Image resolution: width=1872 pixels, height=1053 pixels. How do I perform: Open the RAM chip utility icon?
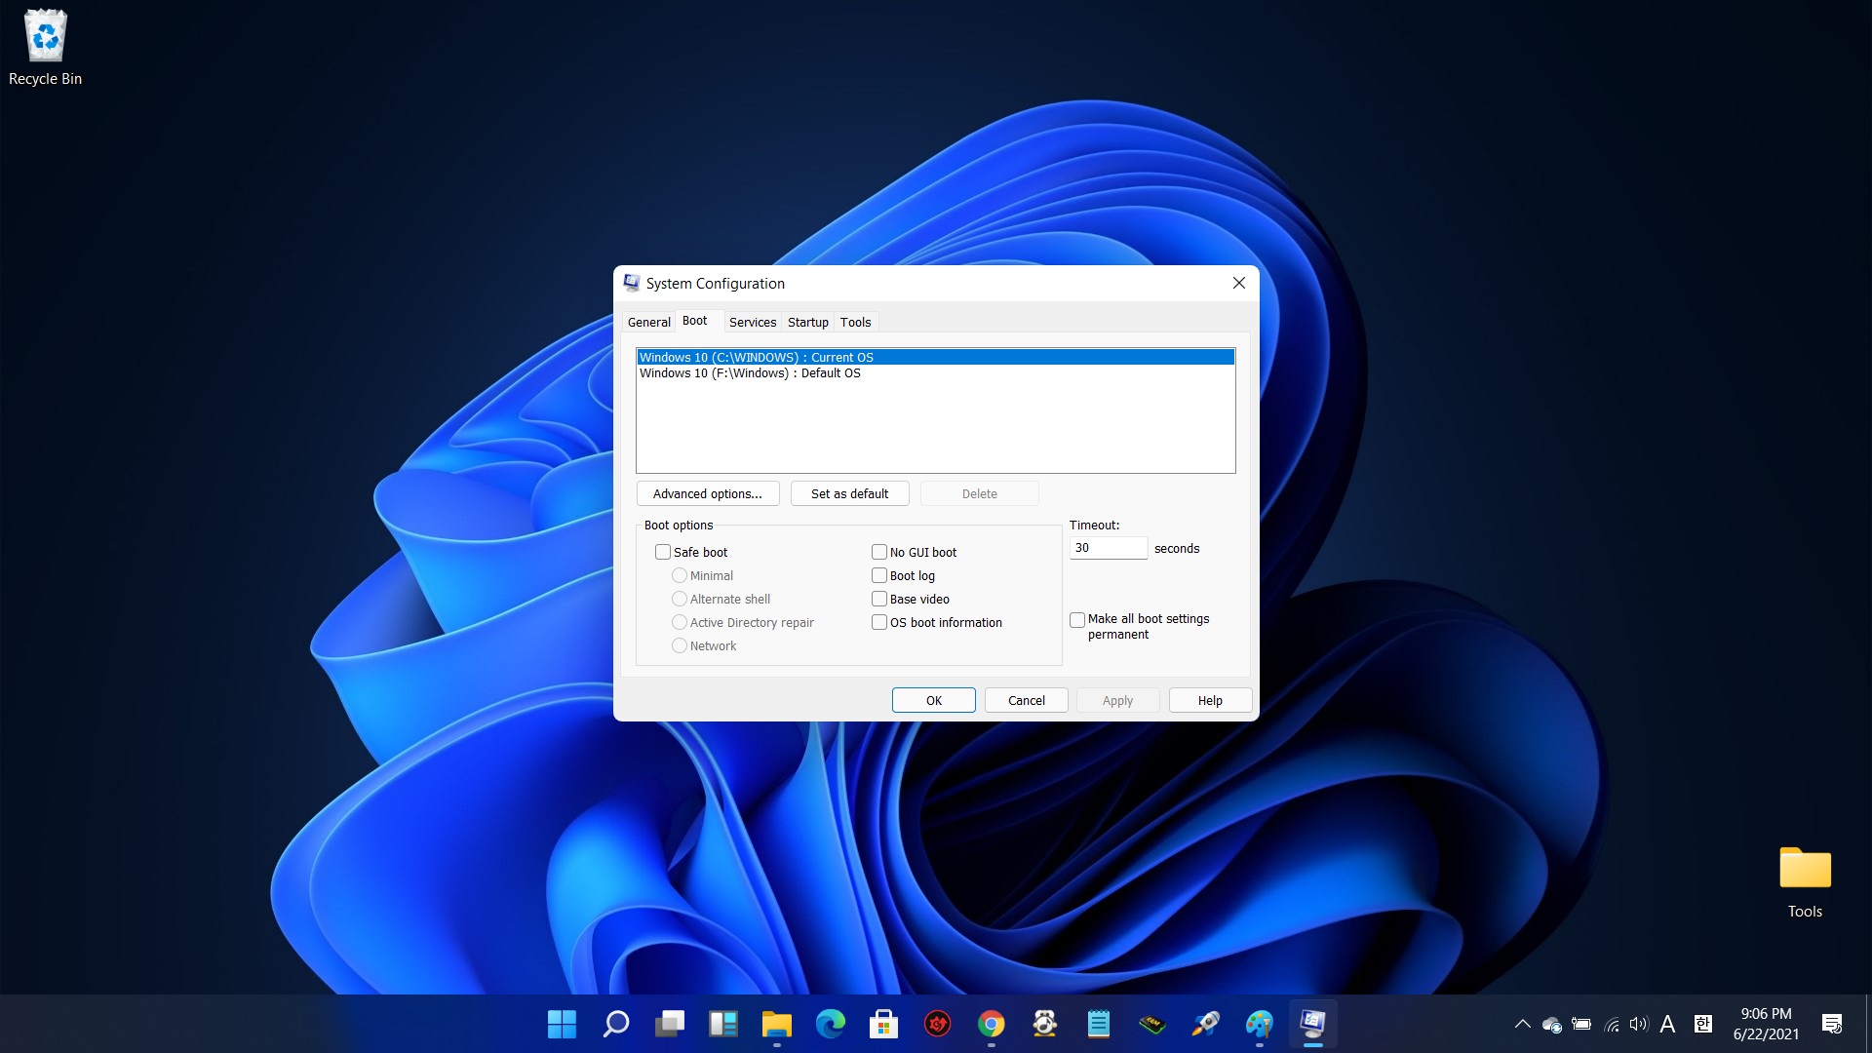1151,1024
